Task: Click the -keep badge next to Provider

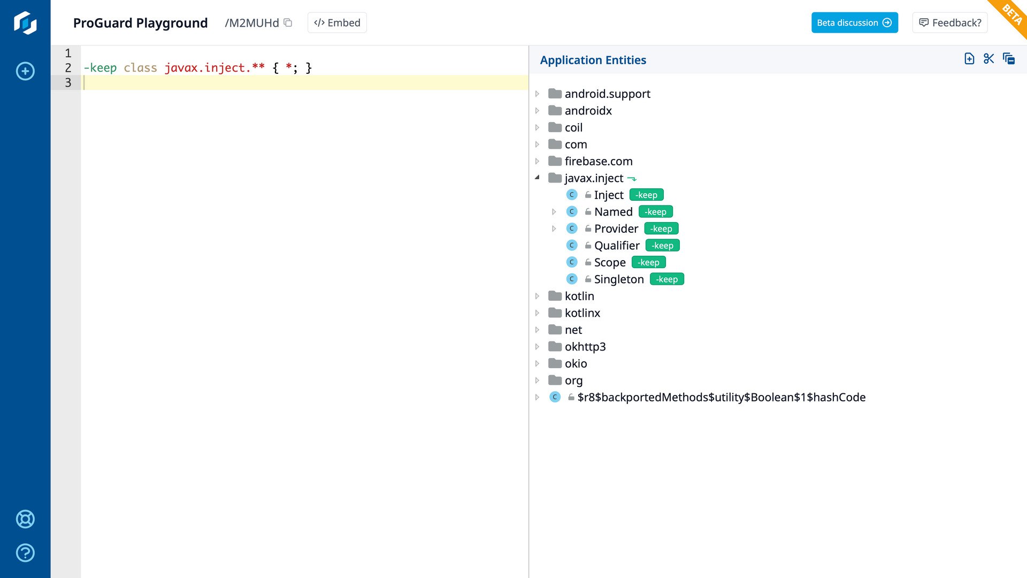Action: tap(661, 229)
